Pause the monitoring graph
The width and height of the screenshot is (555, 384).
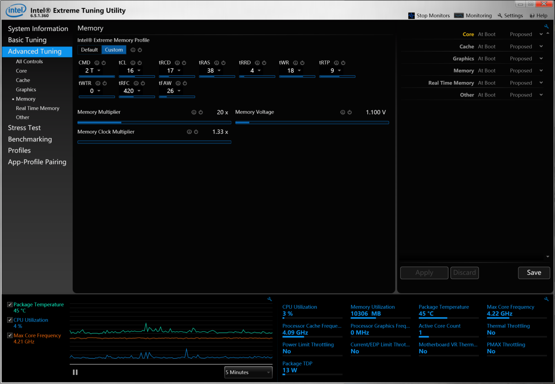tap(75, 372)
